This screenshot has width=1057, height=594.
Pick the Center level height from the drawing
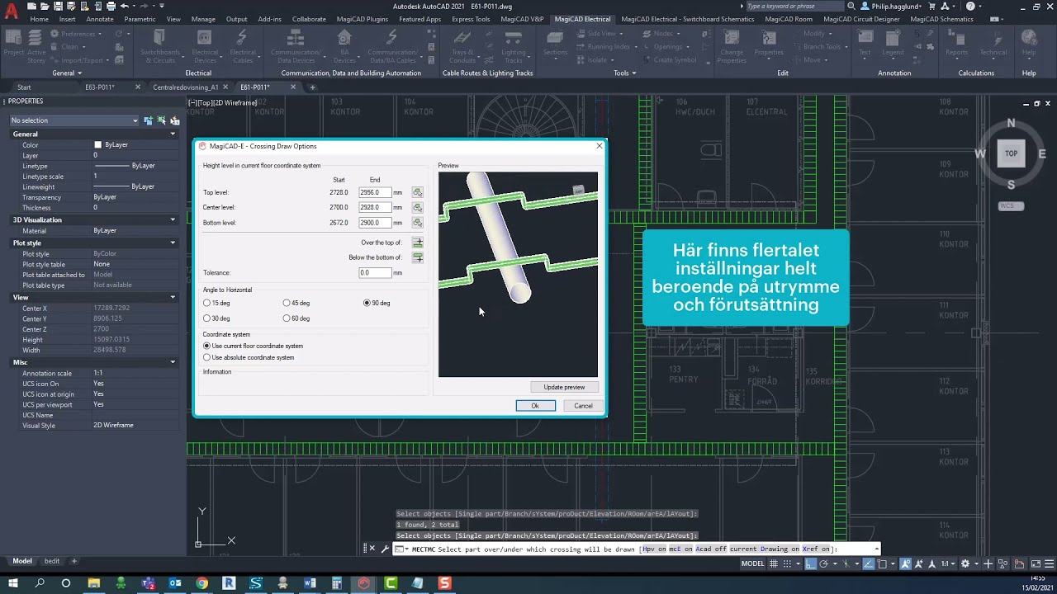417,207
